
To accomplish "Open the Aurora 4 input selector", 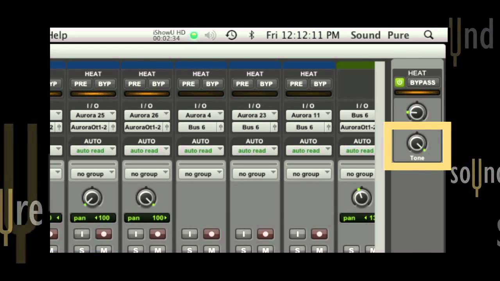I will pos(201,115).
